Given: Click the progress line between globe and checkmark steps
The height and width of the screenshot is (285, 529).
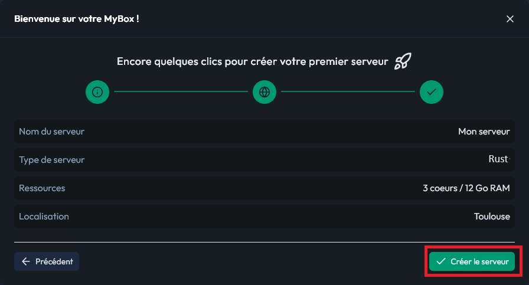Looking at the screenshot, I should pos(348,92).
